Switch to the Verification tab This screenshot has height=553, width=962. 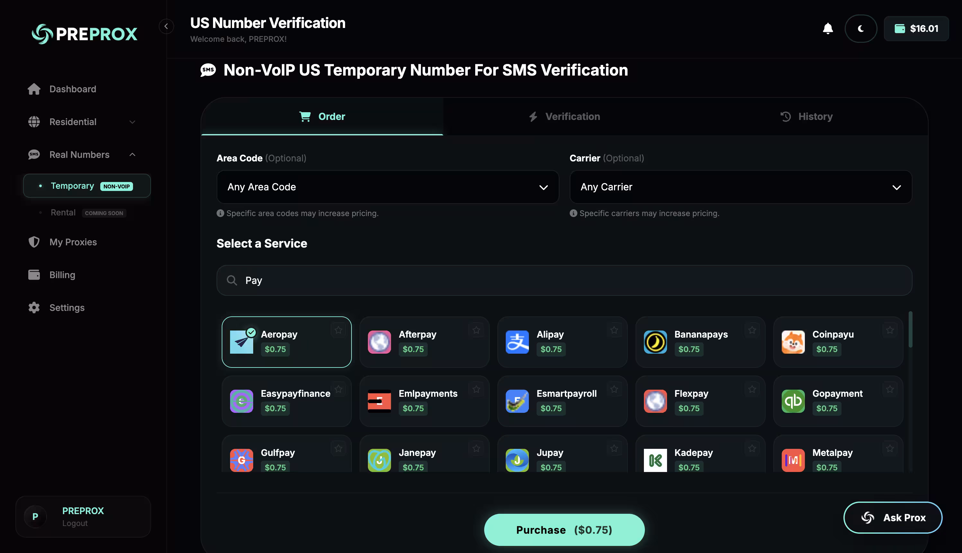click(x=564, y=116)
